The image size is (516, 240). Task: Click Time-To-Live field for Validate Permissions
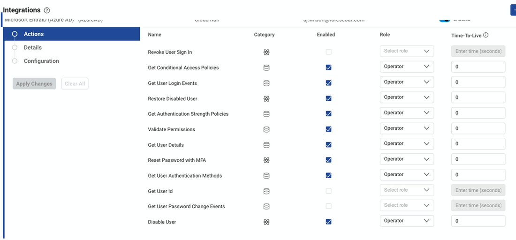pos(478,128)
